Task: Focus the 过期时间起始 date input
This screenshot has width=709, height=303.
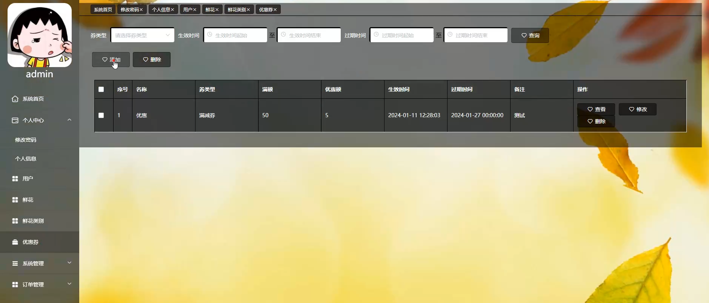Action: [x=402, y=35]
